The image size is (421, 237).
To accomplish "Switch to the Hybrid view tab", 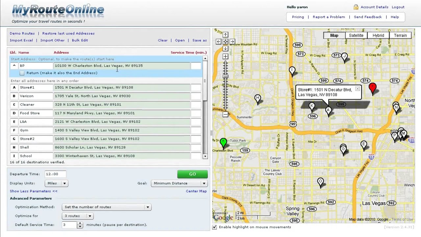I will coord(378,35).
